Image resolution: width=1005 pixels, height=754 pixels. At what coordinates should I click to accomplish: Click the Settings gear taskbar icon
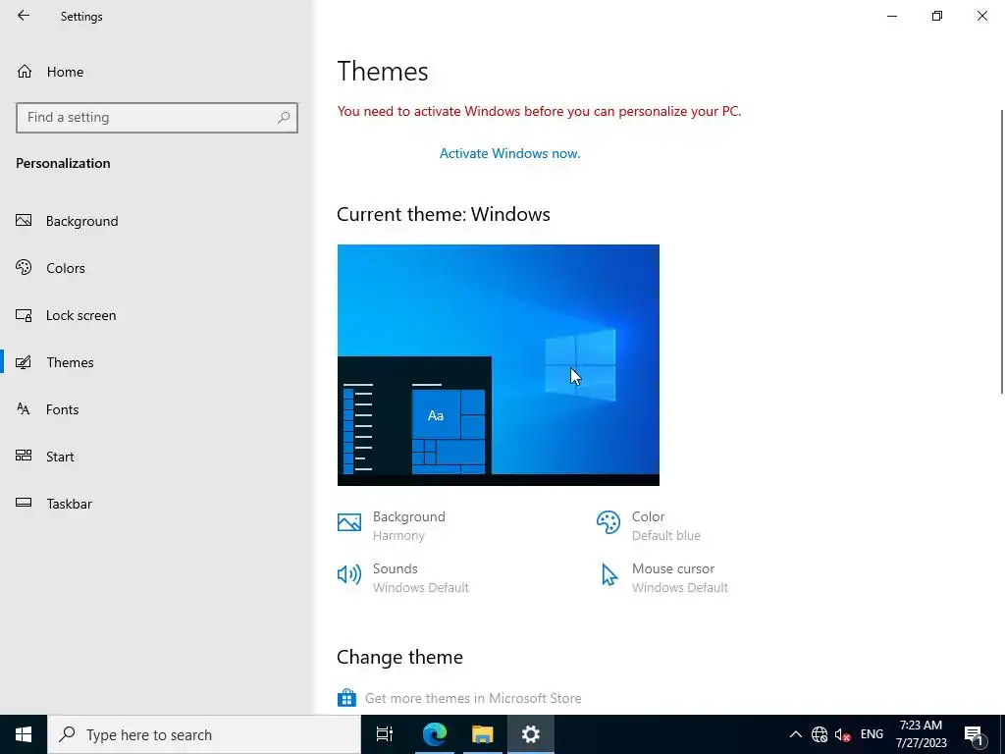(x=531, y=734)
